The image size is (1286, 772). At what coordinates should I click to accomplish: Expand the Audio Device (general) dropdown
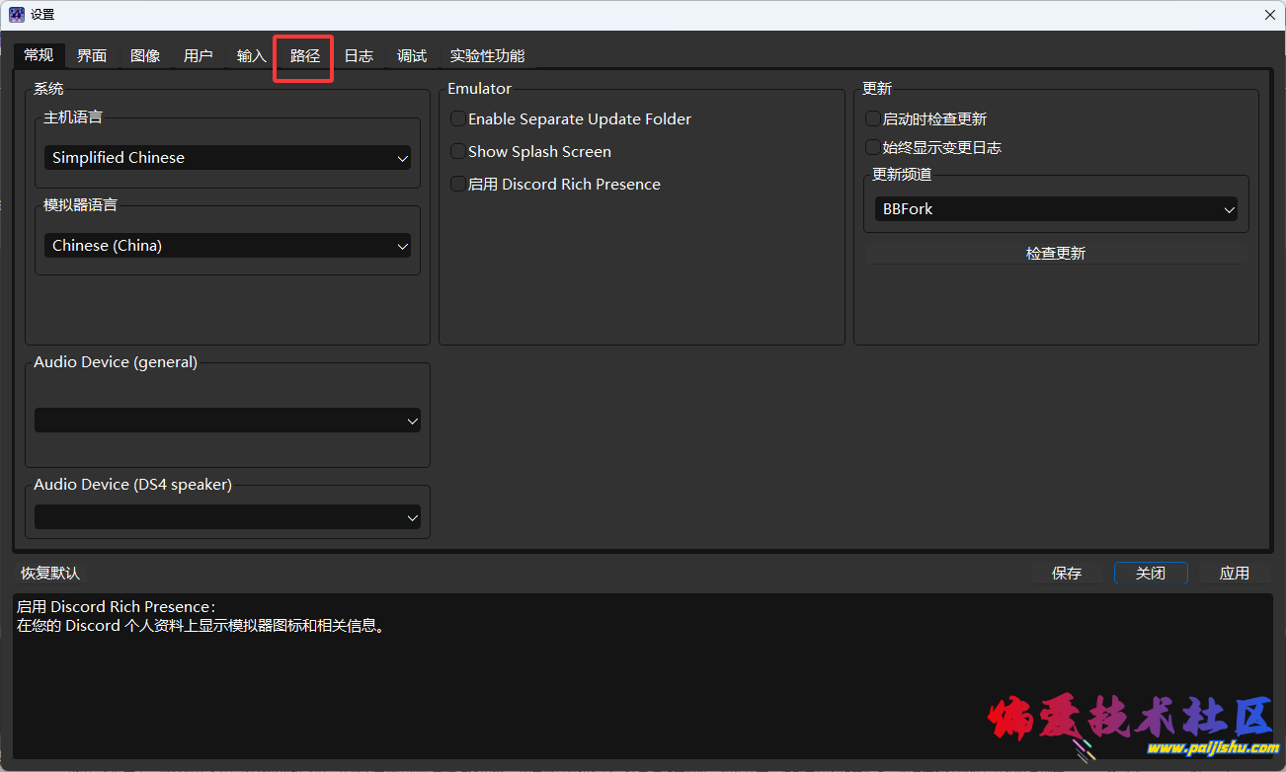point(227,421)
